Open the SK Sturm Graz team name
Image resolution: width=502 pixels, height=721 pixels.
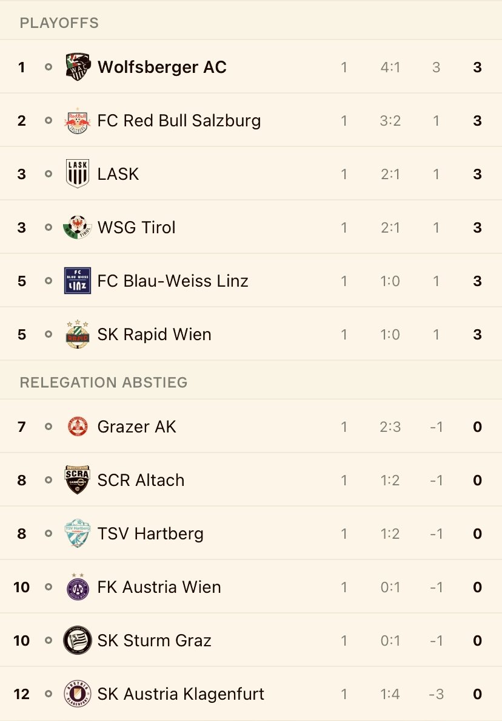[x=154, y=641]
